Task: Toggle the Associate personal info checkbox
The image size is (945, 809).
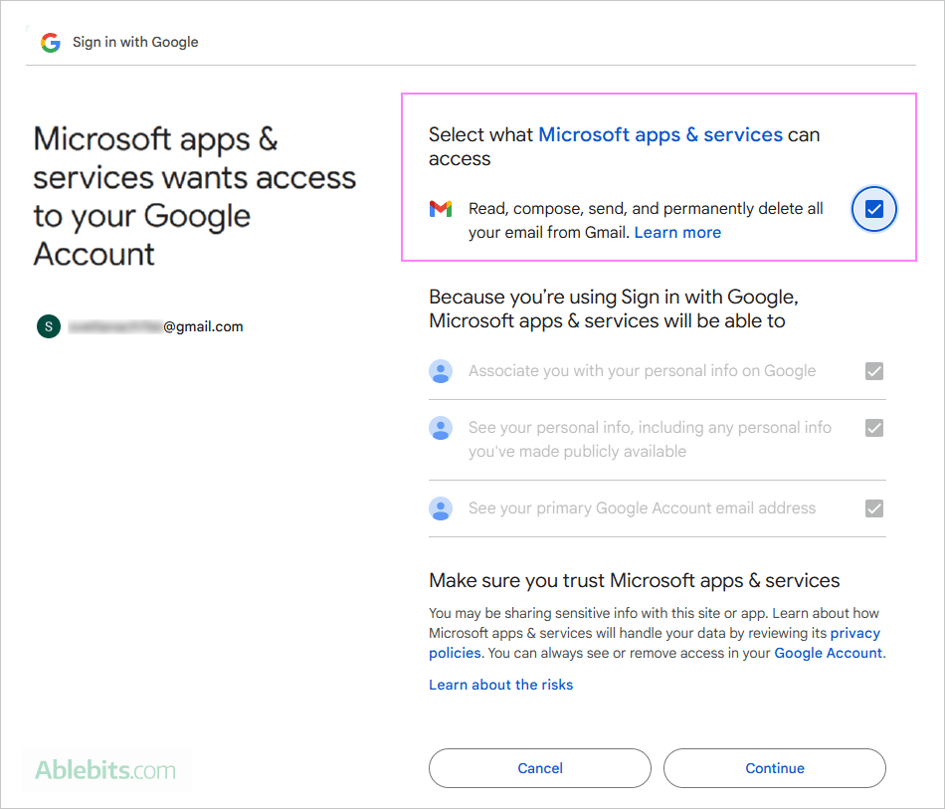Action: pyautogui.click(x=873, y=370)
